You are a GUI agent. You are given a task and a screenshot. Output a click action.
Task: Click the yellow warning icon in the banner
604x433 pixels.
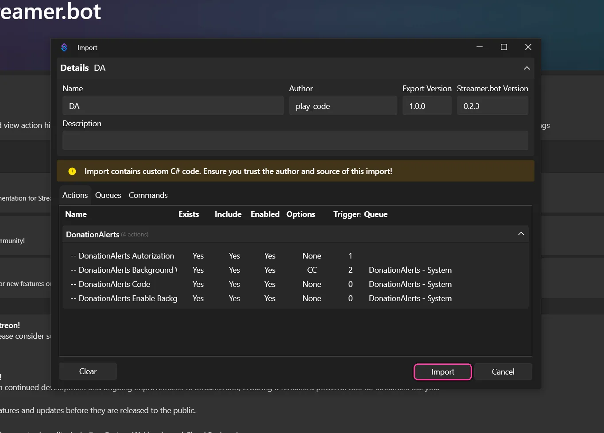click(x=72, y=171)
